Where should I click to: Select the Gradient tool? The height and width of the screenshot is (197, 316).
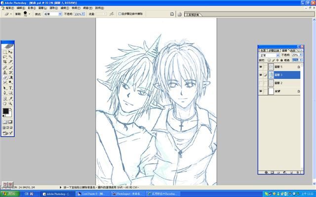point(10,77)
